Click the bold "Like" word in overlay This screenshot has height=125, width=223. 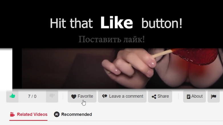[117, 23]
